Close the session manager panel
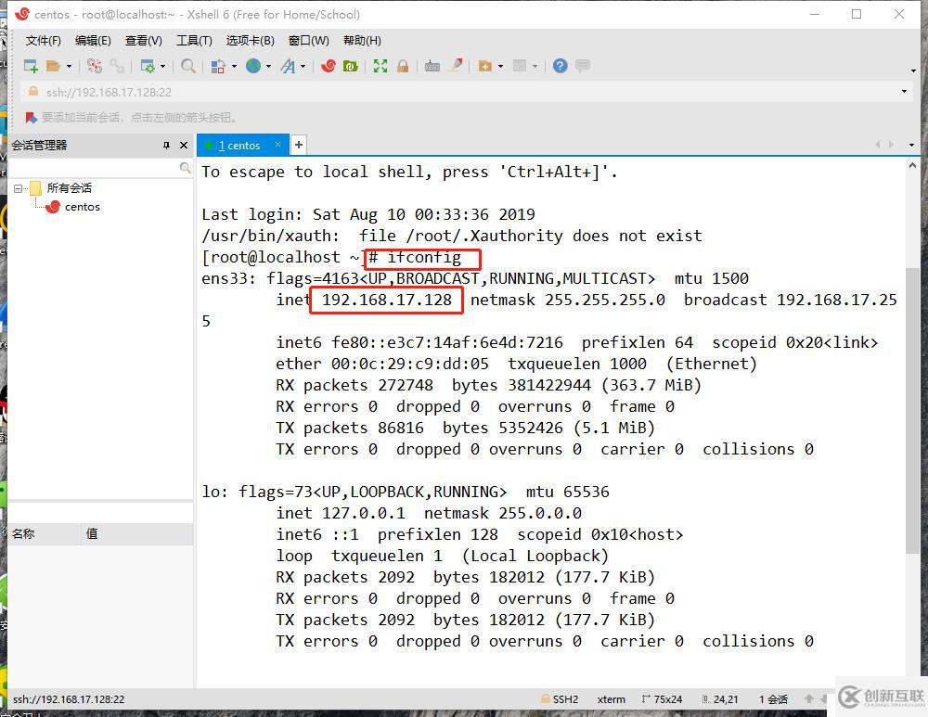This screenshot has height=717, width=928. click(184, 145)
